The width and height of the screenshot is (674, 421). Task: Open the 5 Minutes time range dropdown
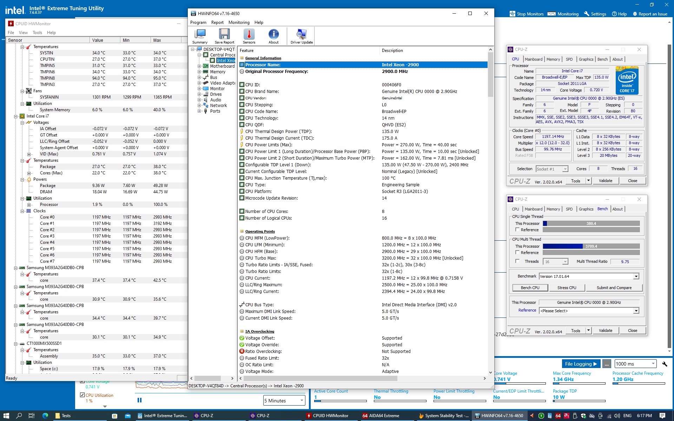coord(284,400)
